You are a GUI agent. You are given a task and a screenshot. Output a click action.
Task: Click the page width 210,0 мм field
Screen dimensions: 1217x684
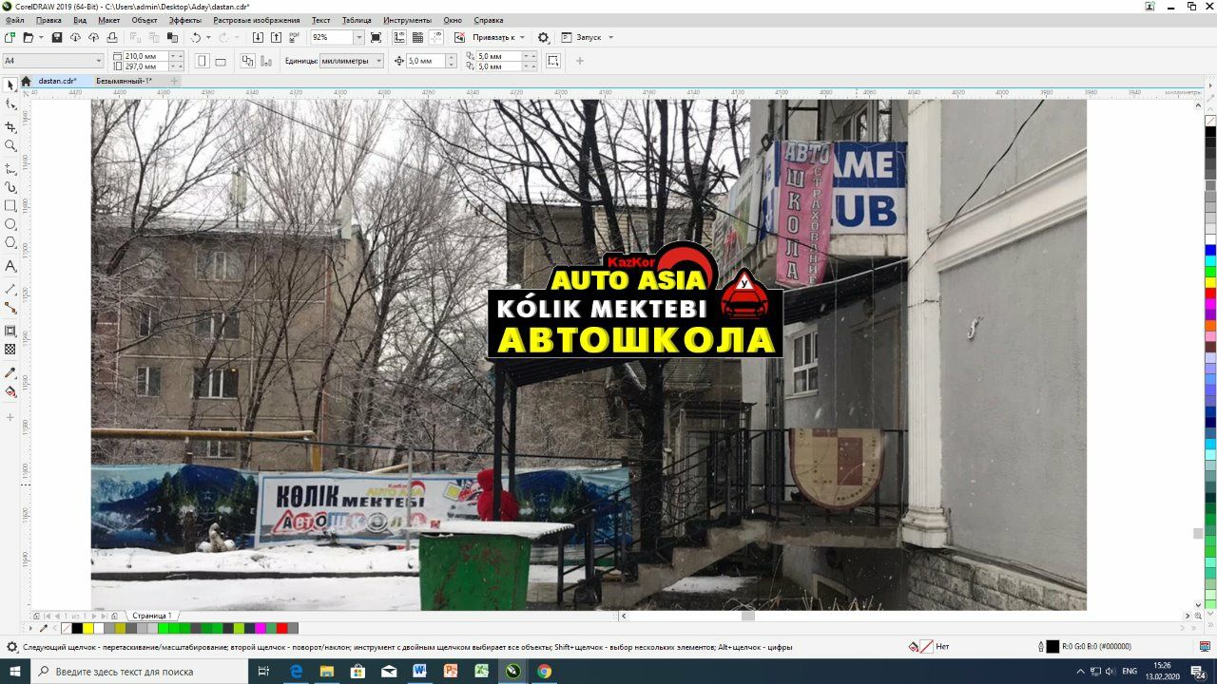pyautogui.click(x=145, y=56)
